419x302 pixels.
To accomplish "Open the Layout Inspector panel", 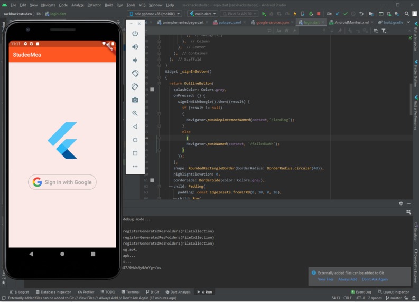I will click(x=393, y=292).
